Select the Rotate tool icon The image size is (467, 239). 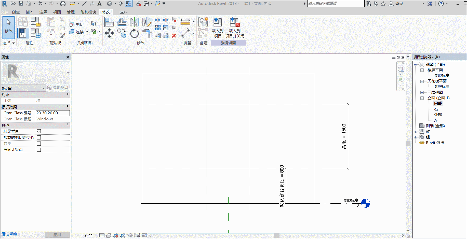point(134,33)
